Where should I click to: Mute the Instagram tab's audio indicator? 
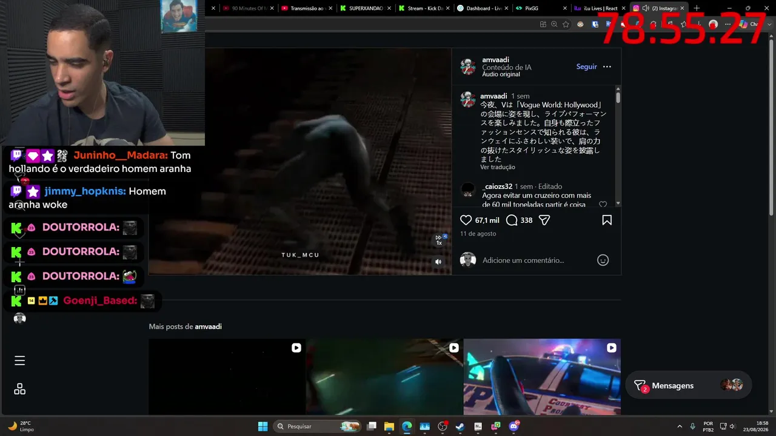[x=646, y=8]
